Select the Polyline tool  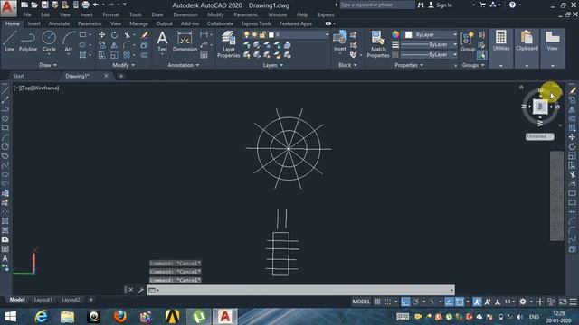[28, 42]
